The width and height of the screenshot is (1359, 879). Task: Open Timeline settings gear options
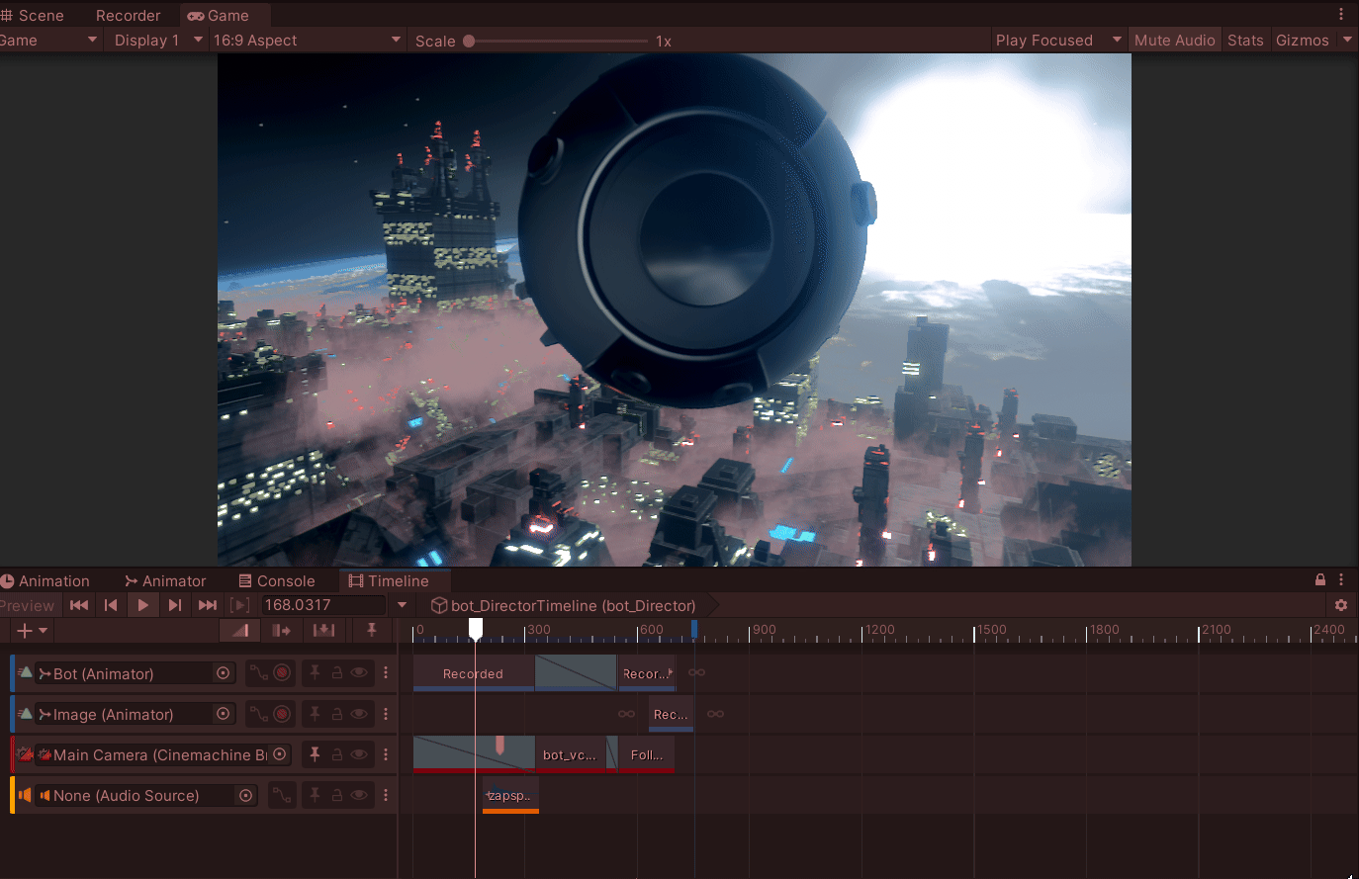(1341, 605)
